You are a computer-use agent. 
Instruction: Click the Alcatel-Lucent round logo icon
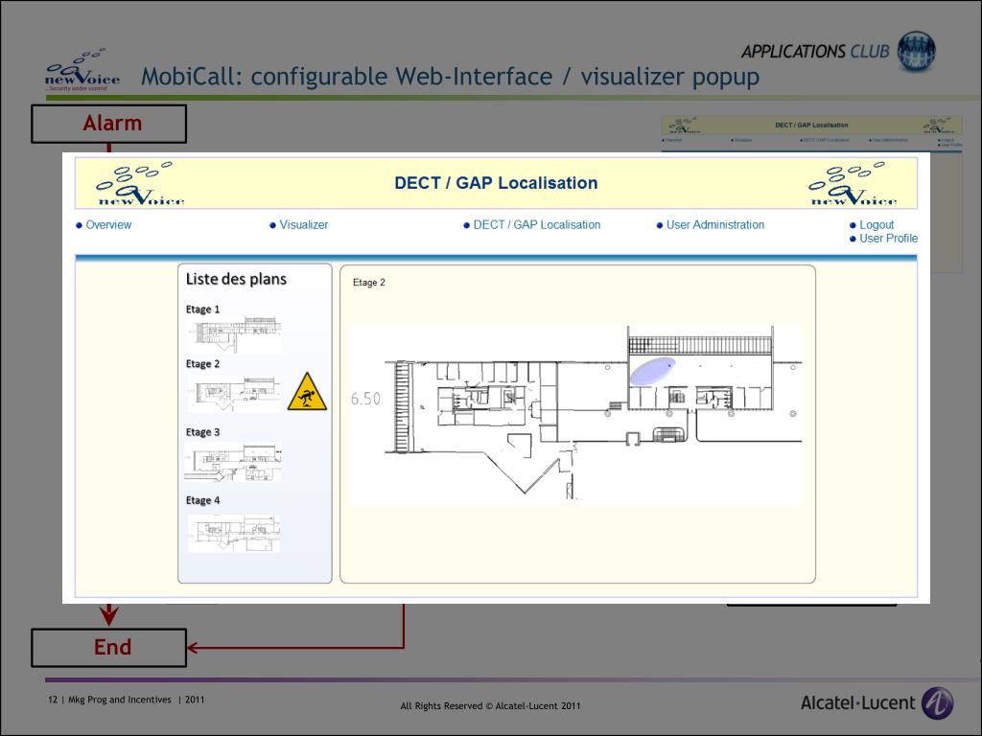938,702
